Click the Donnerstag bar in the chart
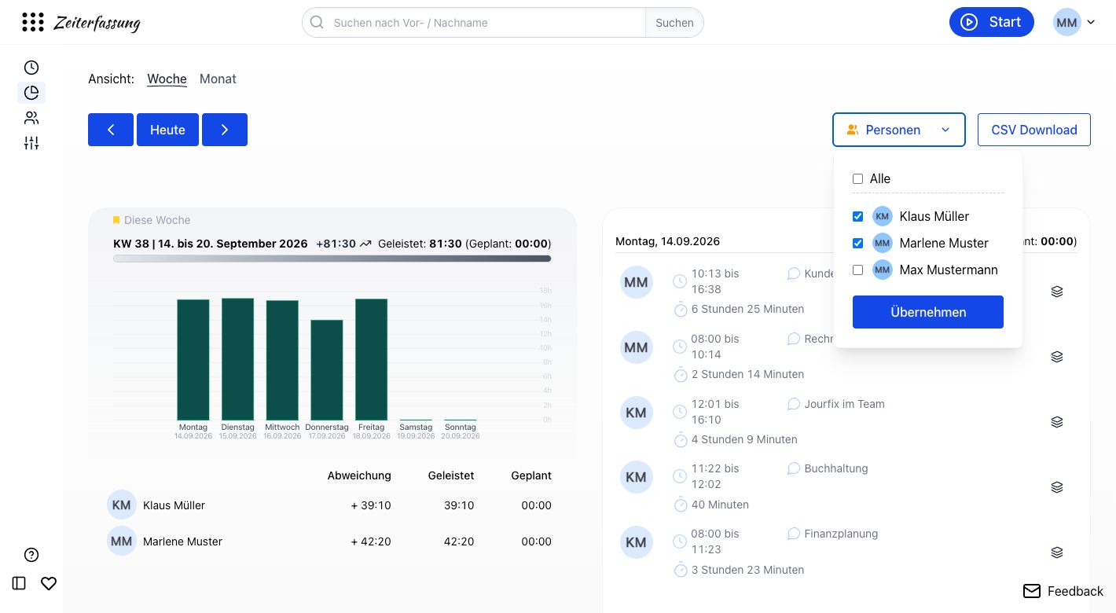Screen dimensions: 1116x613 tap(327, 370)
